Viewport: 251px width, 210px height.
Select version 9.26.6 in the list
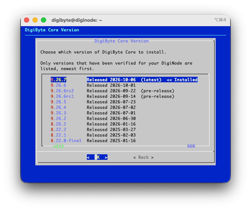click(93, 85)
